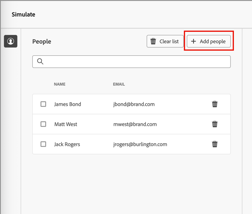Click the Add people button label
Screen dimensions: 252x214
coord(213,42)
